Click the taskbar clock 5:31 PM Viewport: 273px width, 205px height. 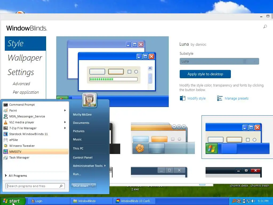click(x=263, y=201)
